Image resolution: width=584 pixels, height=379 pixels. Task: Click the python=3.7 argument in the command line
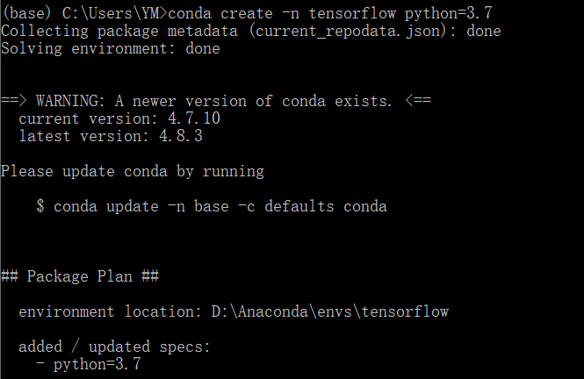449,14
